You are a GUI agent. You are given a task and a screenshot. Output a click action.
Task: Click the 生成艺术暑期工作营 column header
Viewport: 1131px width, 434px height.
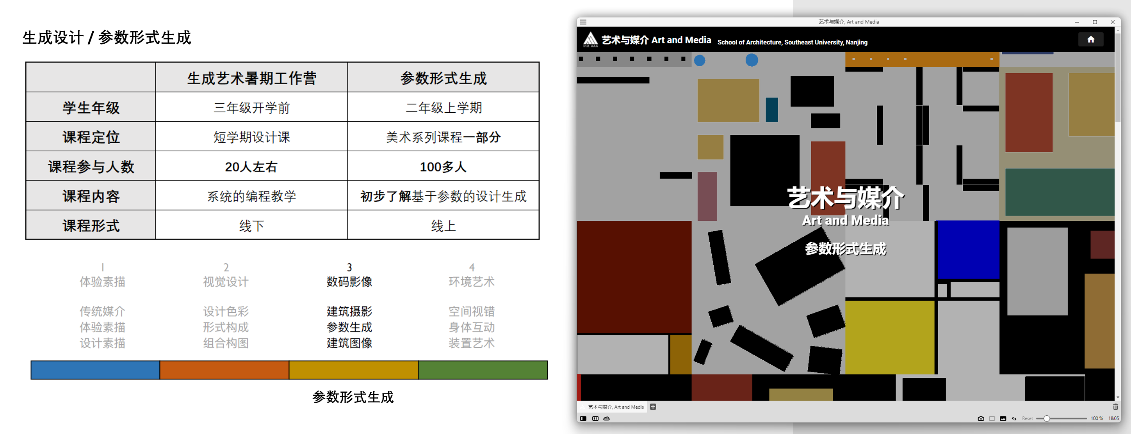251,78
